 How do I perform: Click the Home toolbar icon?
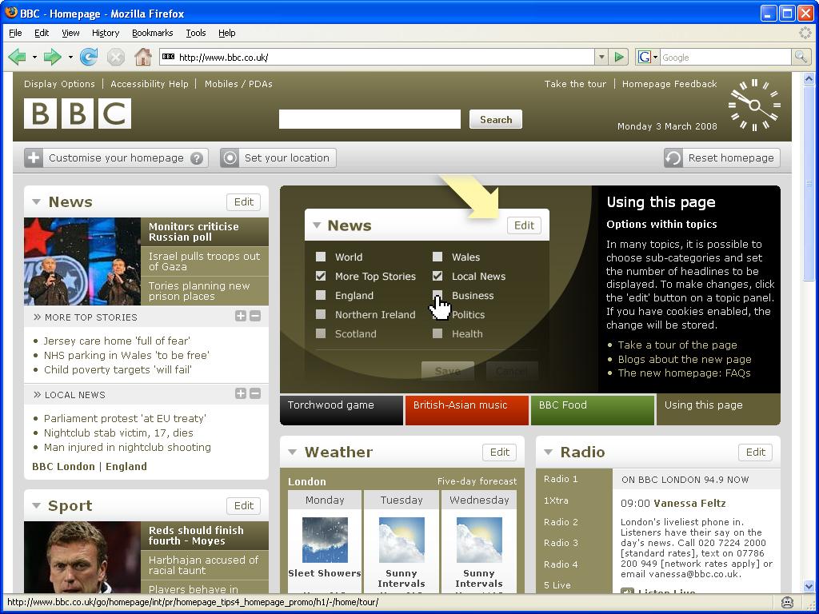pyautogui.click(x=143, y=57)
